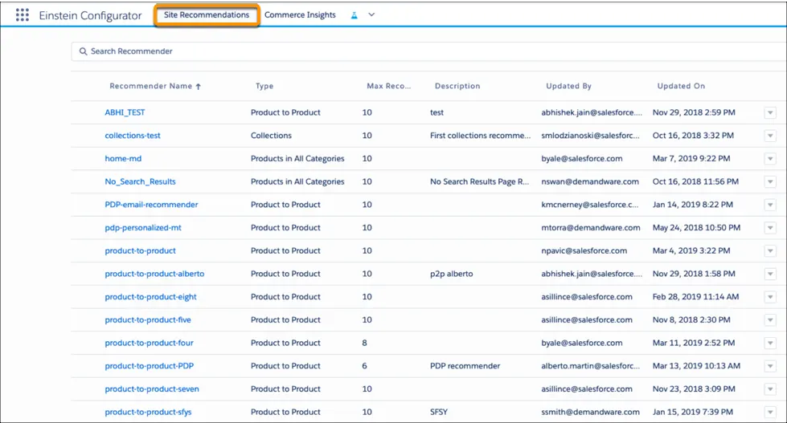This screenshot has width=787, height=423.
Task: Click max recommendations value 6
Action: pos(364,366)
